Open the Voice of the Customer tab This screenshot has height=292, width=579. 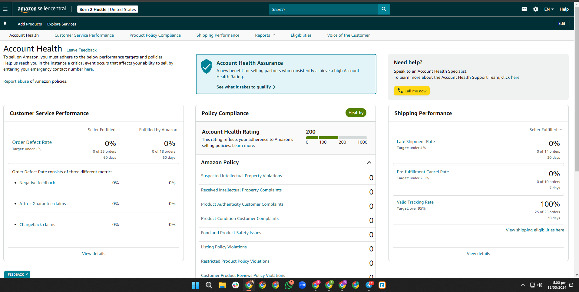pos(348,35)
